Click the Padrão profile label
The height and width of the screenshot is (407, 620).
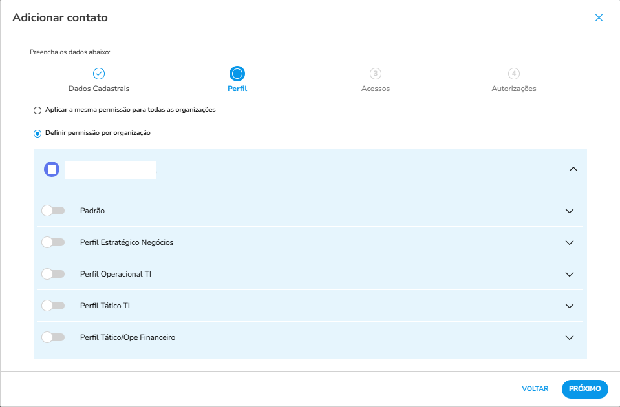pyautogui.click(x=92, y=211)
